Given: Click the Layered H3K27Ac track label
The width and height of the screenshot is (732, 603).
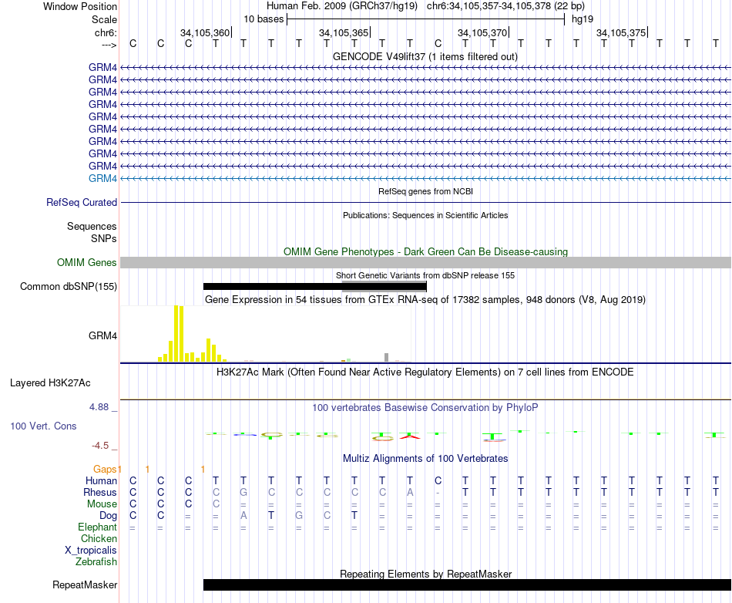Looking at the screenshot, I should click(x=50, y=383).
